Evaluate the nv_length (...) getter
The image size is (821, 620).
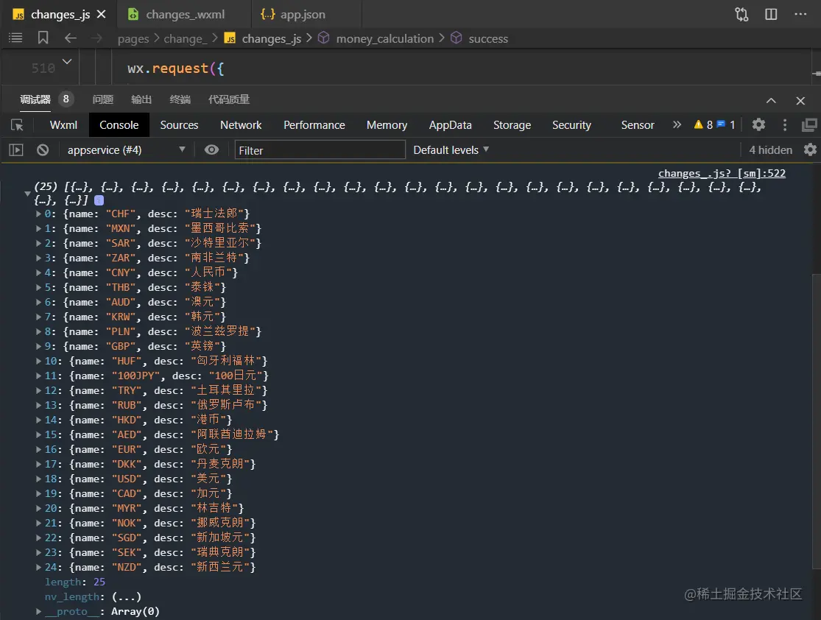pyautogui.click(x=126, y=596)
